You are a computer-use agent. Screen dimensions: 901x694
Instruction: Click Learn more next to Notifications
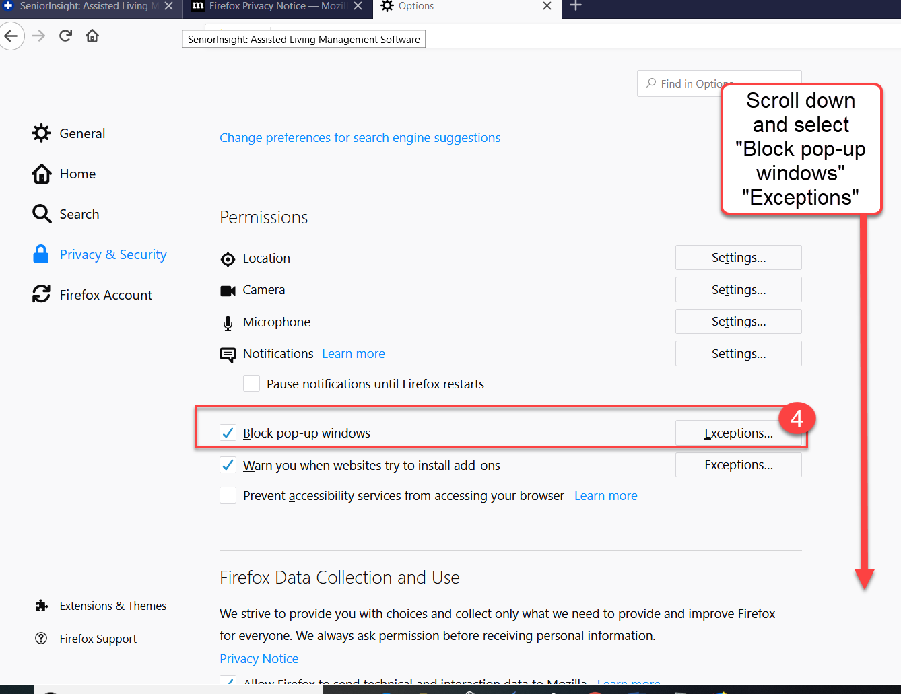354,354
